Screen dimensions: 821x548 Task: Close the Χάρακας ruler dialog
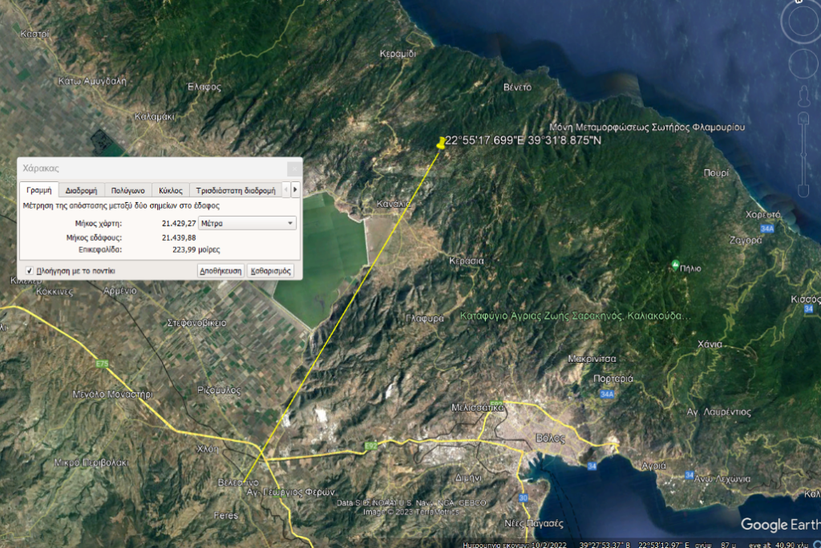coord(293,168)
